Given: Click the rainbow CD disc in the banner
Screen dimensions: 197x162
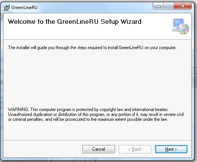Looking at the screenshot, I should pos(184,29).
